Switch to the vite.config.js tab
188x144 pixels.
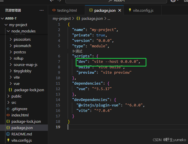pyautogui.click(x=142, y=10)
